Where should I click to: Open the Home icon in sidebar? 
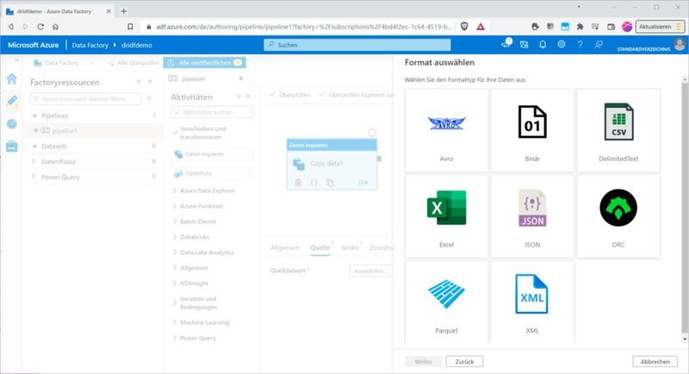tap(12, 78)
